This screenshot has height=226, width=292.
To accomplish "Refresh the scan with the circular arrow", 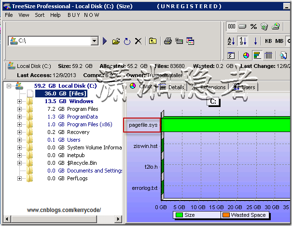I will tap(127, 41).
